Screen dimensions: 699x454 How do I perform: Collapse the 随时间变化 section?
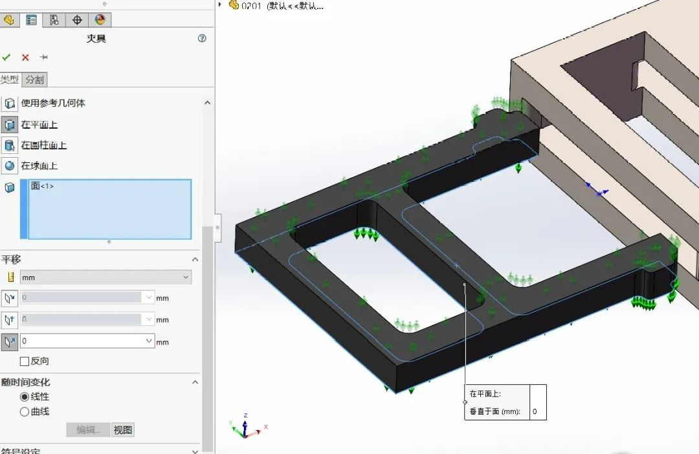195,382
